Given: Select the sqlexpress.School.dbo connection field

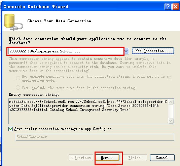Looking at the screenshot, I should (66, 51).
